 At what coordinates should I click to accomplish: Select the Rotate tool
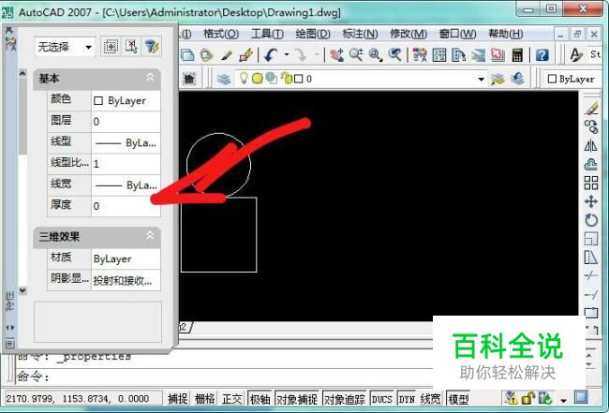tap(591, 220)
